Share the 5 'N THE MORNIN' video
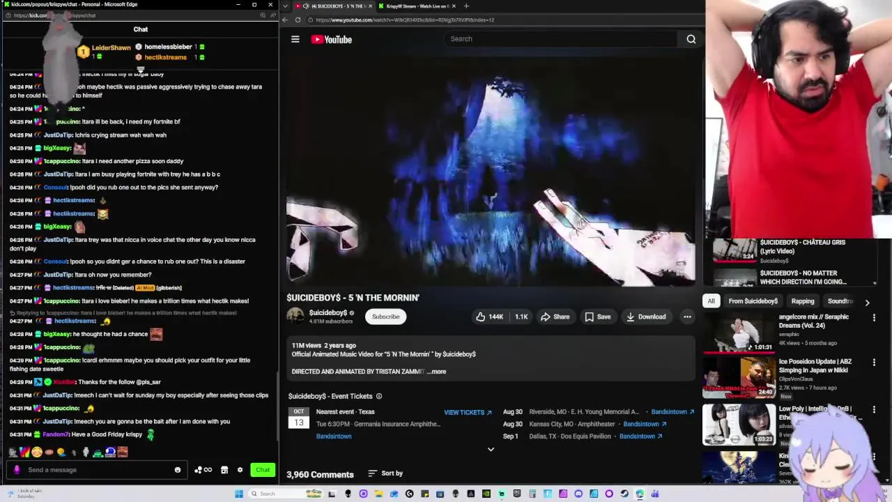 pyautogui.click(x=555, y=317)
